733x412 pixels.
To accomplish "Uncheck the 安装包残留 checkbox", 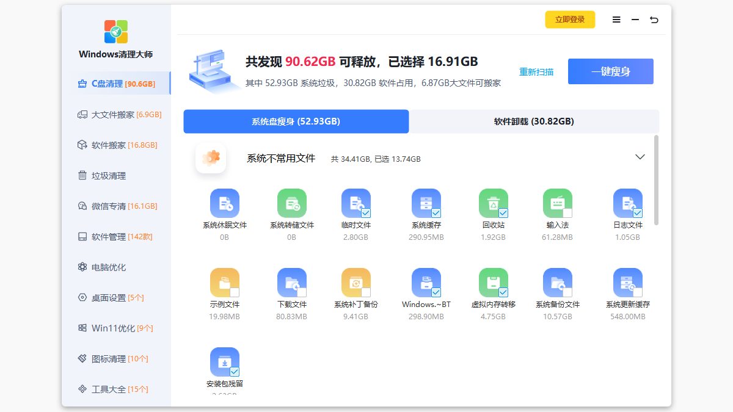I will [235, 372].
